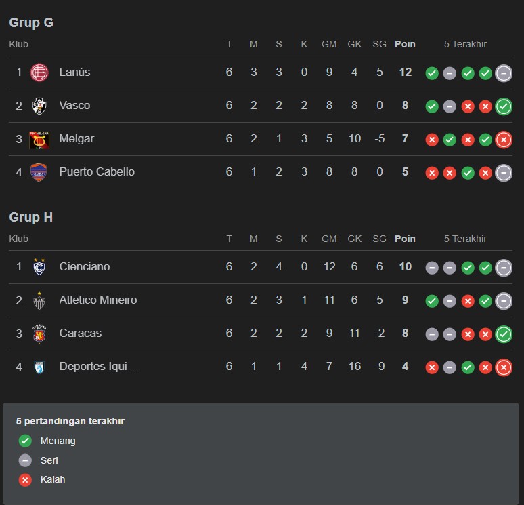Click the 5 Terakhir header in Grup H
Image resolution: width=524 pixels, height=505 pixels.
(465, 239)
